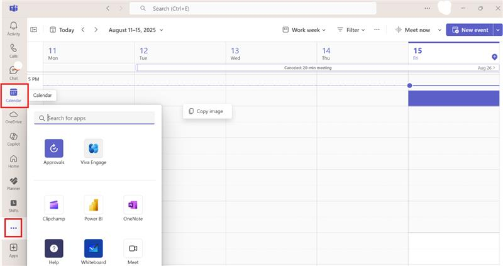This screenshot has width=503, height=266.
Task: Start a meeting with Meet now
Action: tap(413, 30)
